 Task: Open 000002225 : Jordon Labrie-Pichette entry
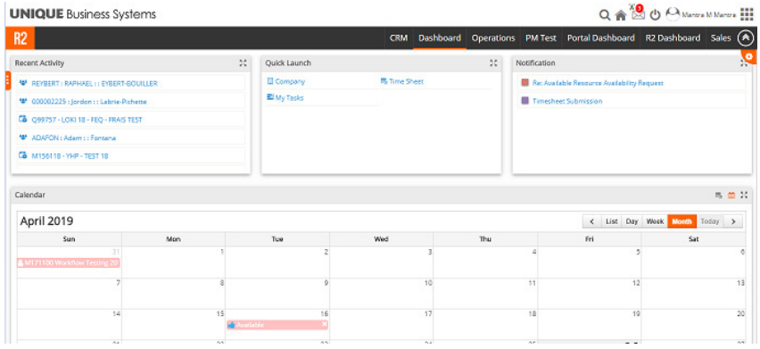[89, 102]
